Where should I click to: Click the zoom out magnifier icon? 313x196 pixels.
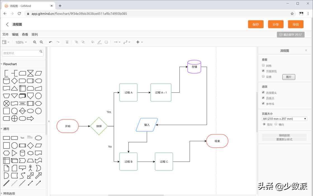[x=41, y=42]
